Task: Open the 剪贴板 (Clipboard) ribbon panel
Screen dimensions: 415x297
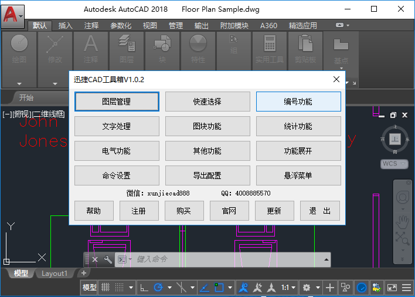Action: tap(305, 49)
